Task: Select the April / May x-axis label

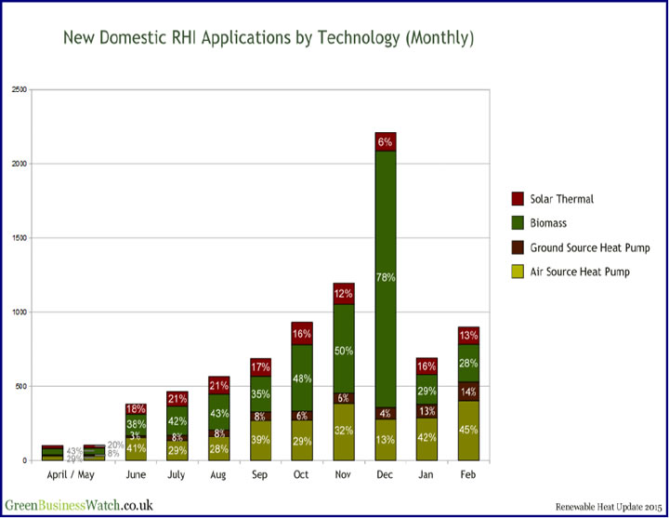Action: (x=72, y=473)
